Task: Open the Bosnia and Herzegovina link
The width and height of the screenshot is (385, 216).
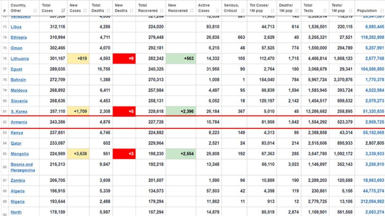Action: point(23,167)
